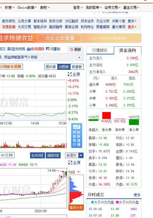Switch to 资金流向 tab
This screenshot has width=153, height=218.
click(127, 50)
